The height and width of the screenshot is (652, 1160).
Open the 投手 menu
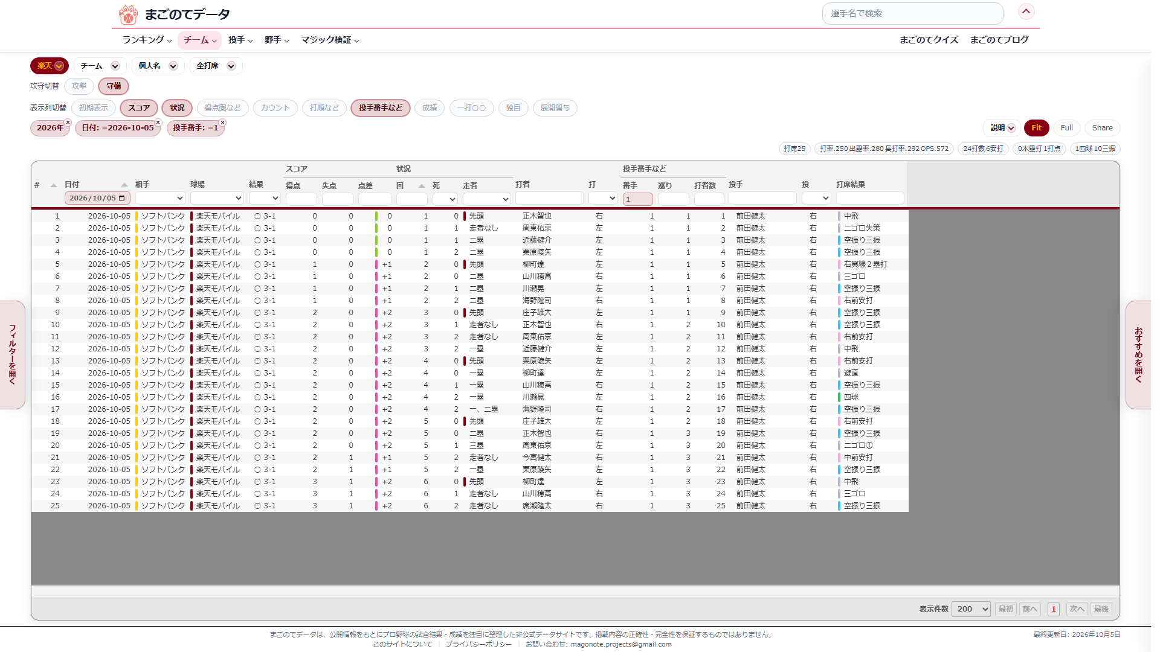[x=240, y=40]
